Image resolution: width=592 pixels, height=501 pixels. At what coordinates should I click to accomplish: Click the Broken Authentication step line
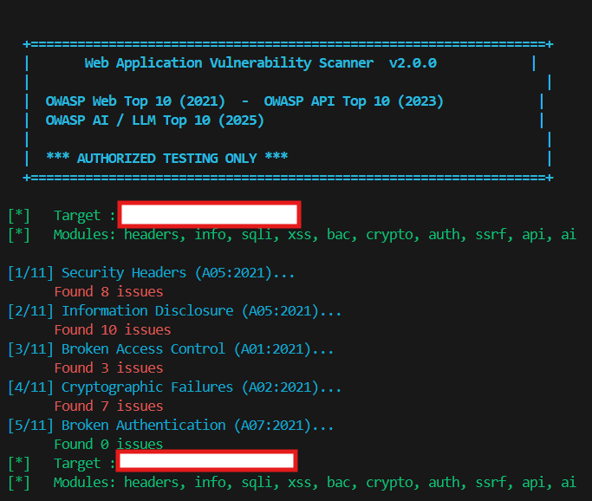(x=198, y=426)
